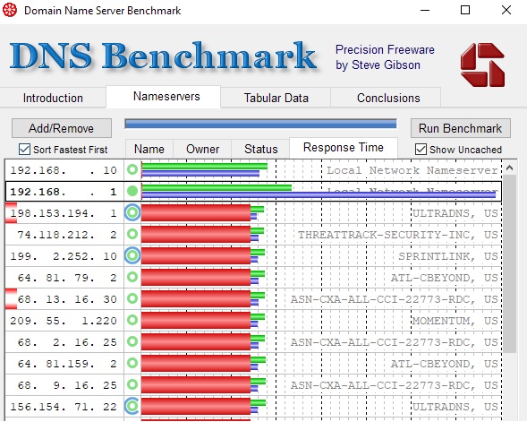Select IP address 198.153.194. 1

(x=64, y=213)
